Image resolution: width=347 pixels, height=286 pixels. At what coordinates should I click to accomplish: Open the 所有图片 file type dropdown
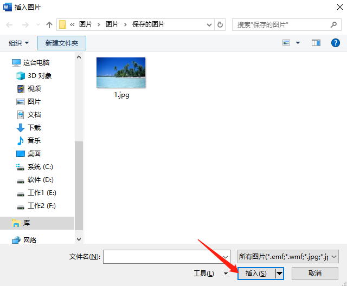point(288,257)
